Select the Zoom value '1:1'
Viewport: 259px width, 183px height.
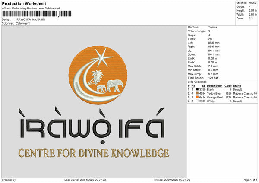[250, 19]
